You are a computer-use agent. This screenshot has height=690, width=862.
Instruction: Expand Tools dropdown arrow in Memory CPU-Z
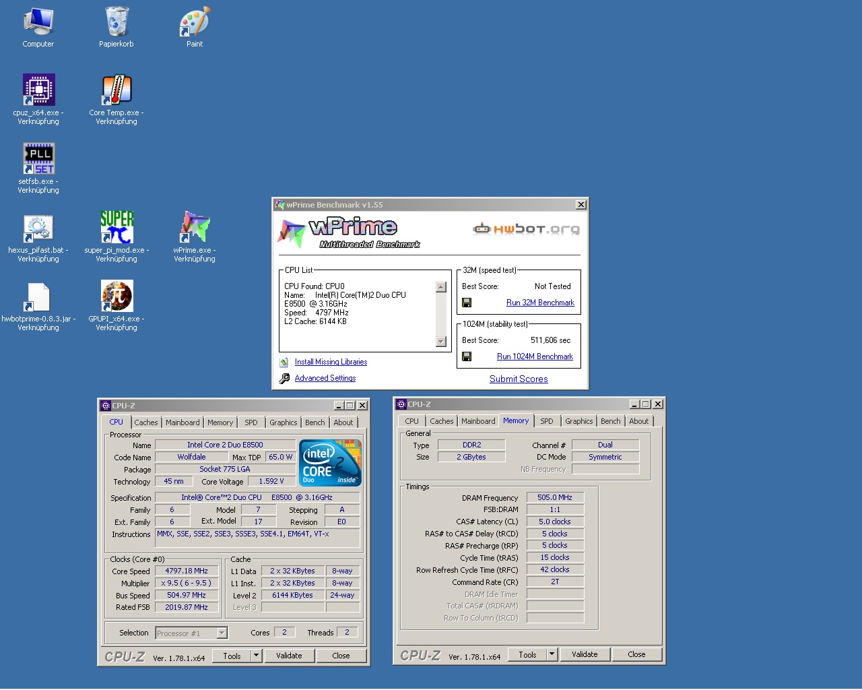pyautogui.click(x=552, y=654)
